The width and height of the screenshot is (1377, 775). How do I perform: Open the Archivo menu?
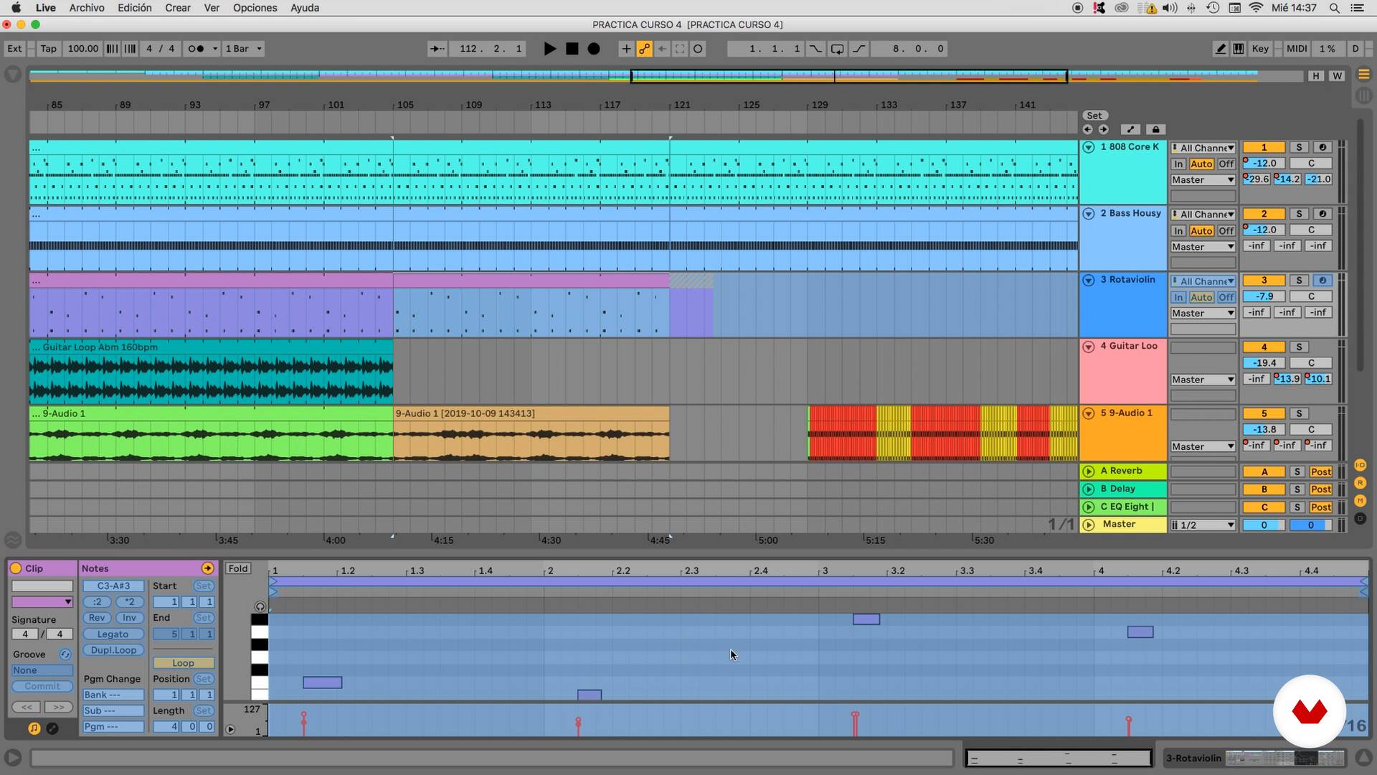(86, 8)
